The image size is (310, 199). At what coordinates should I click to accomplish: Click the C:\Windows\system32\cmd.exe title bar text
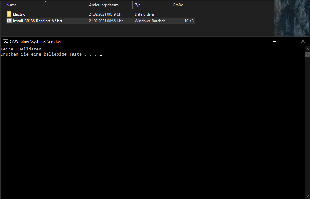36,41
